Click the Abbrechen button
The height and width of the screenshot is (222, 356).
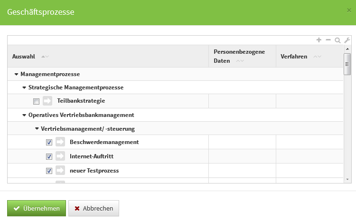pos(94,208)
